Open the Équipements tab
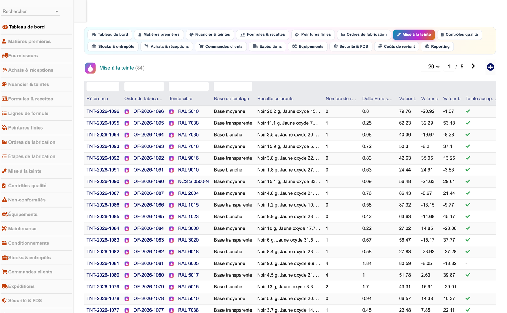 pos(308,47)
